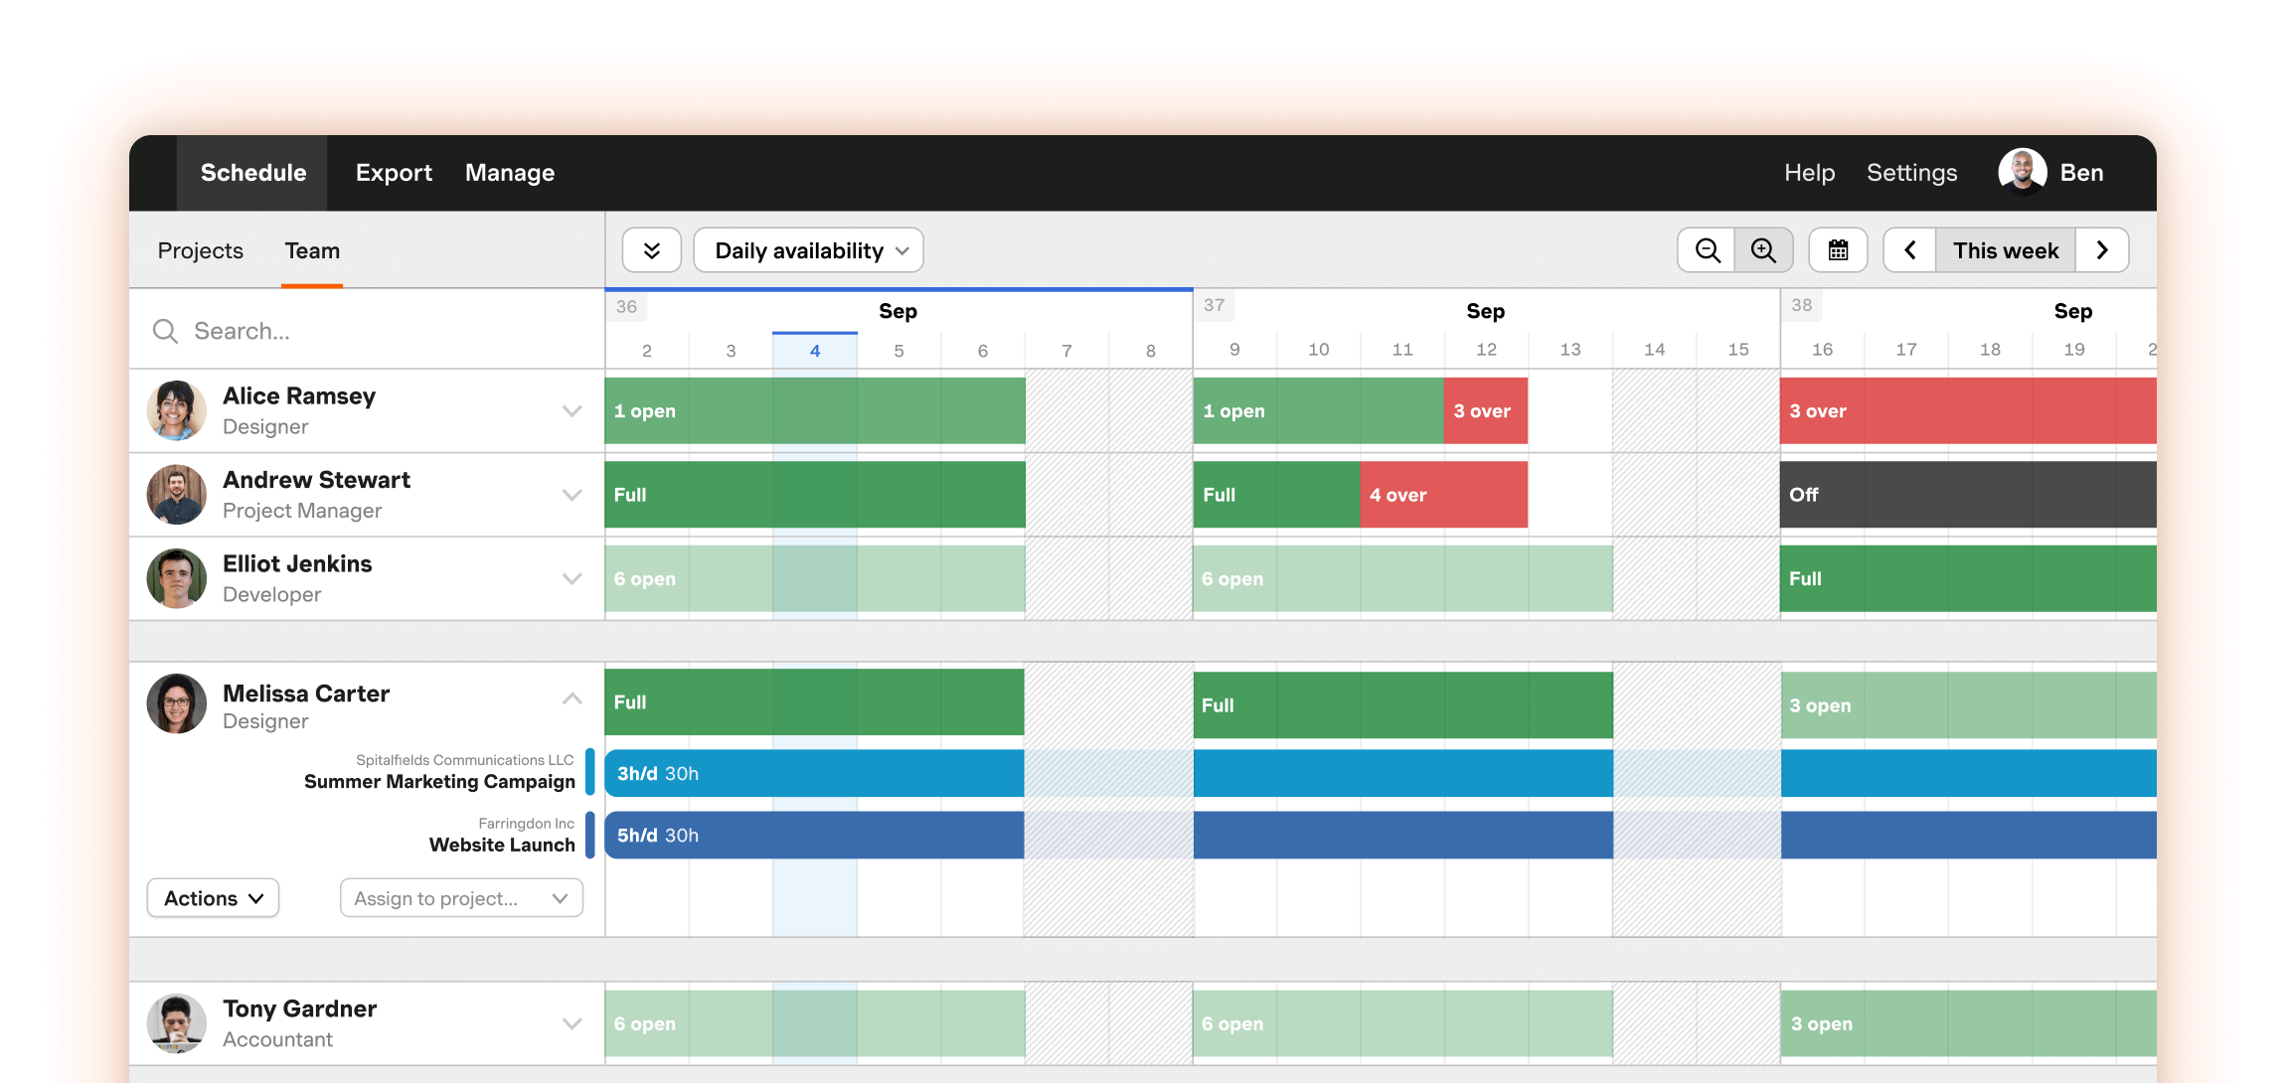Open the Assign to project dropdown
This screenshot has width=2286, height=1083.
(x=461, y=898)
